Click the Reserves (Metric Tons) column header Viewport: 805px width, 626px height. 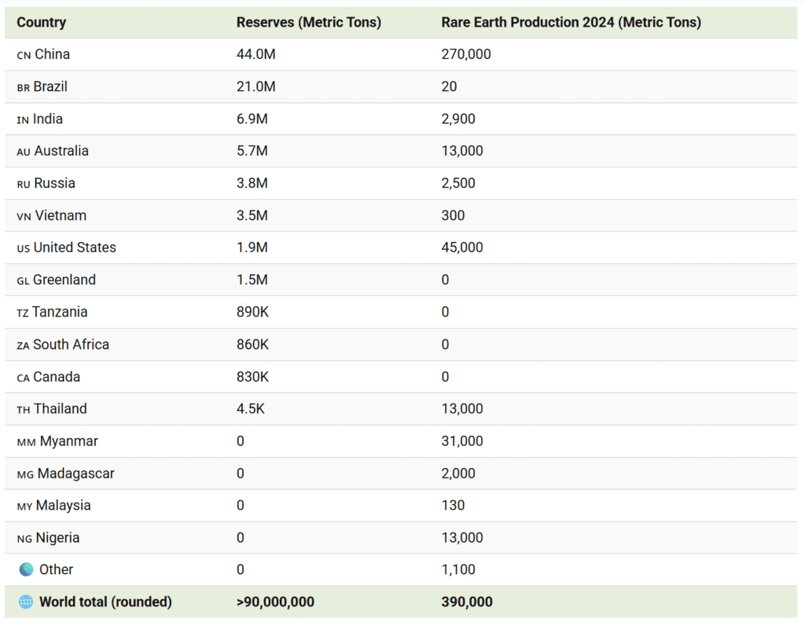pyautogui.click(x=308, y=22)
